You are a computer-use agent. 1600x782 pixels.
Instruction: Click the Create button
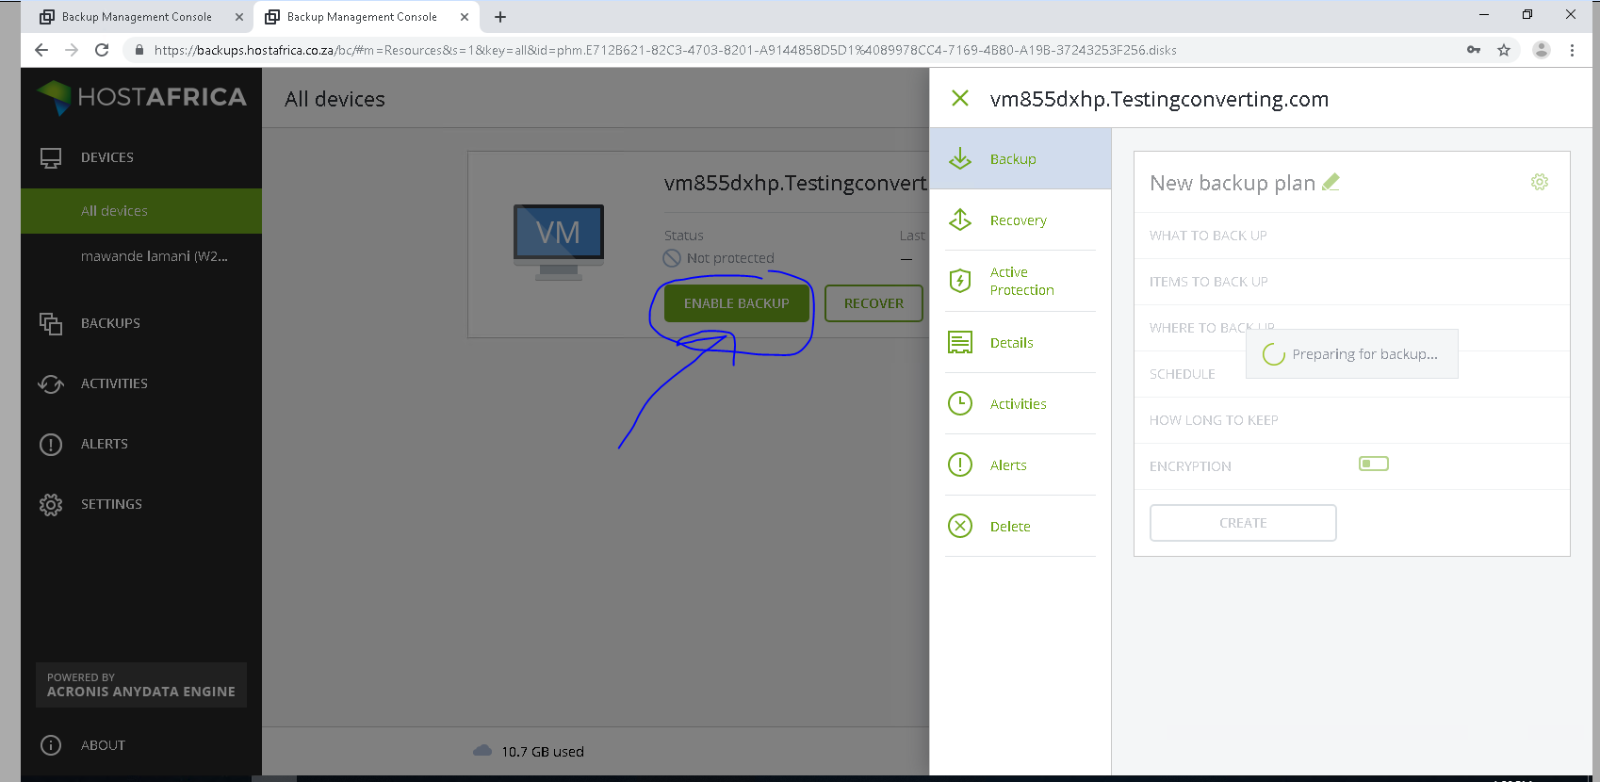coord(1243,523)
